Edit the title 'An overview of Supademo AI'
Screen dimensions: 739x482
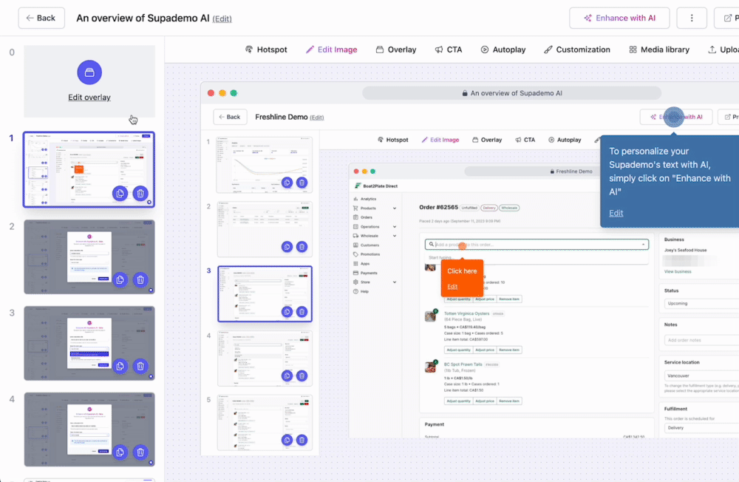point(222,19)
